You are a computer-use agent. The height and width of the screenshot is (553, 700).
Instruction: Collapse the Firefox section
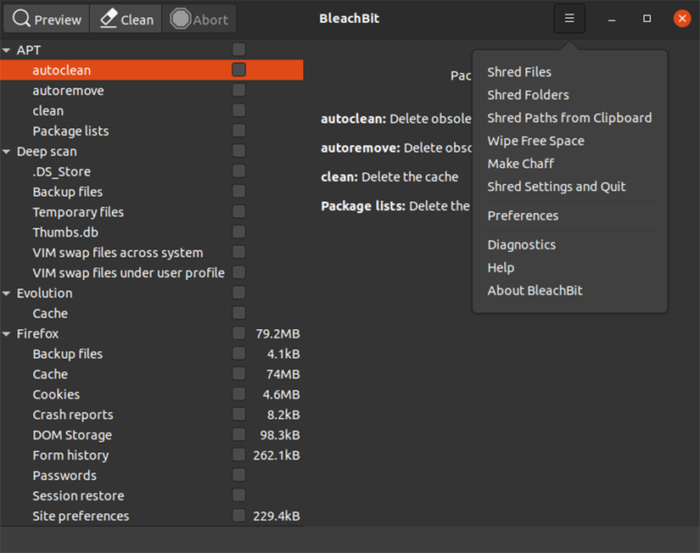[x=8, y=333]
